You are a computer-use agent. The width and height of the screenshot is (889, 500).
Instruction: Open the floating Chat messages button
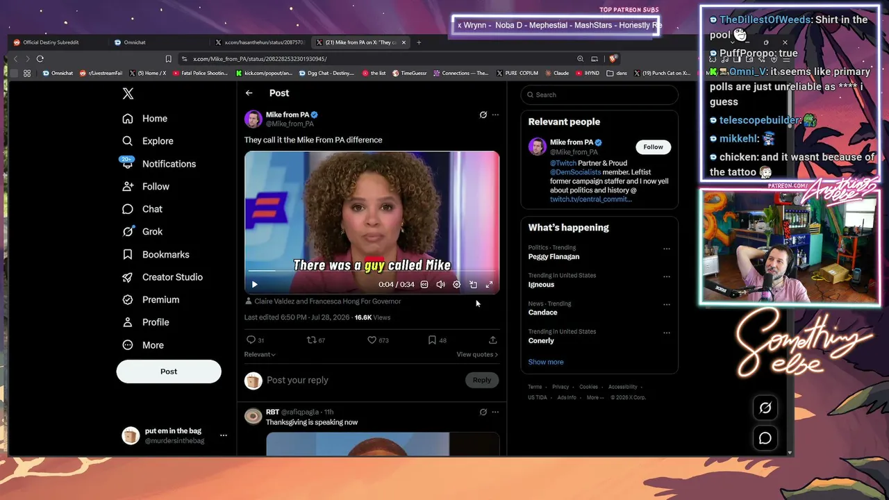(x=765, y=438)
